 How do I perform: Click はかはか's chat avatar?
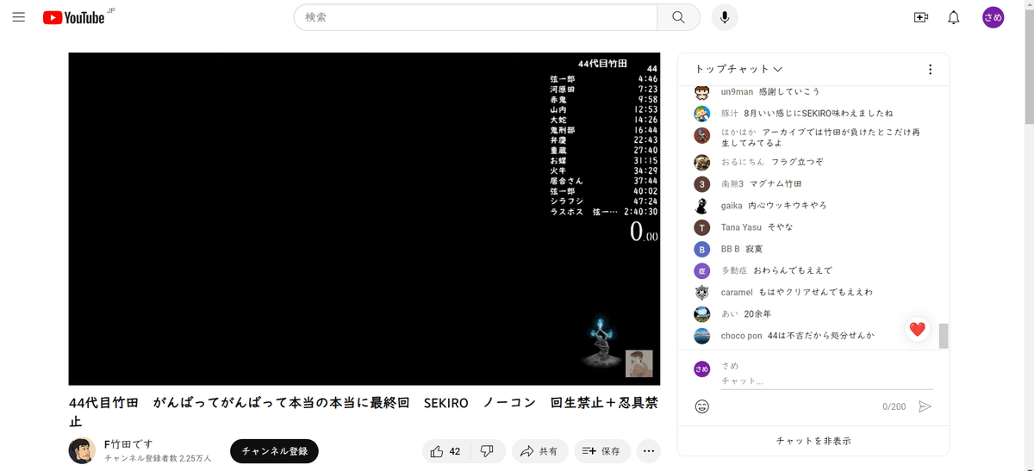click(702, 135)
